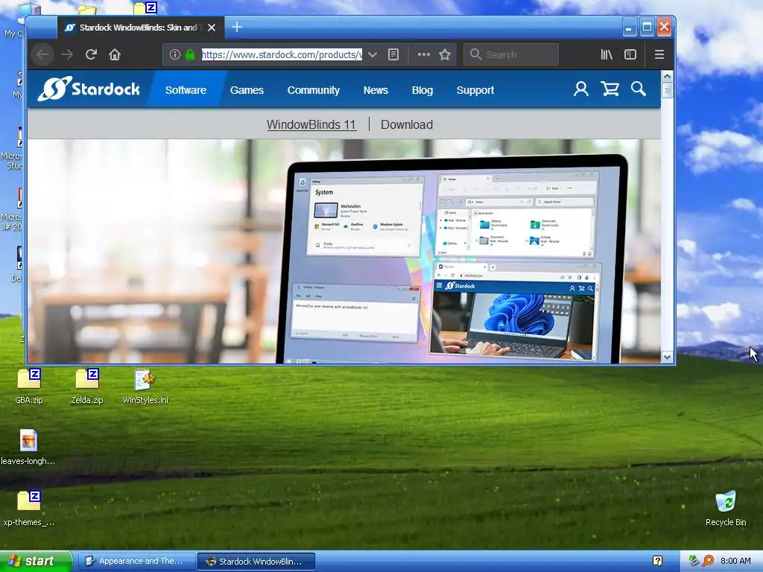
Task: Open the Blog nav item
Action: pos(422,90)
